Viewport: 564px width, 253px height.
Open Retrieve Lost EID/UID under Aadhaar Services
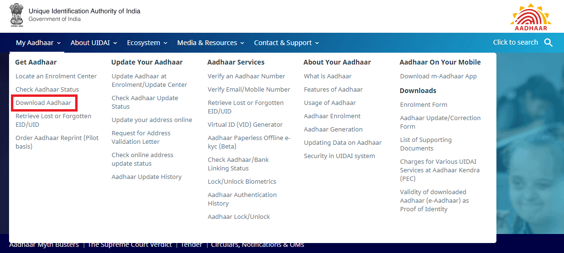tap(246, 107)
